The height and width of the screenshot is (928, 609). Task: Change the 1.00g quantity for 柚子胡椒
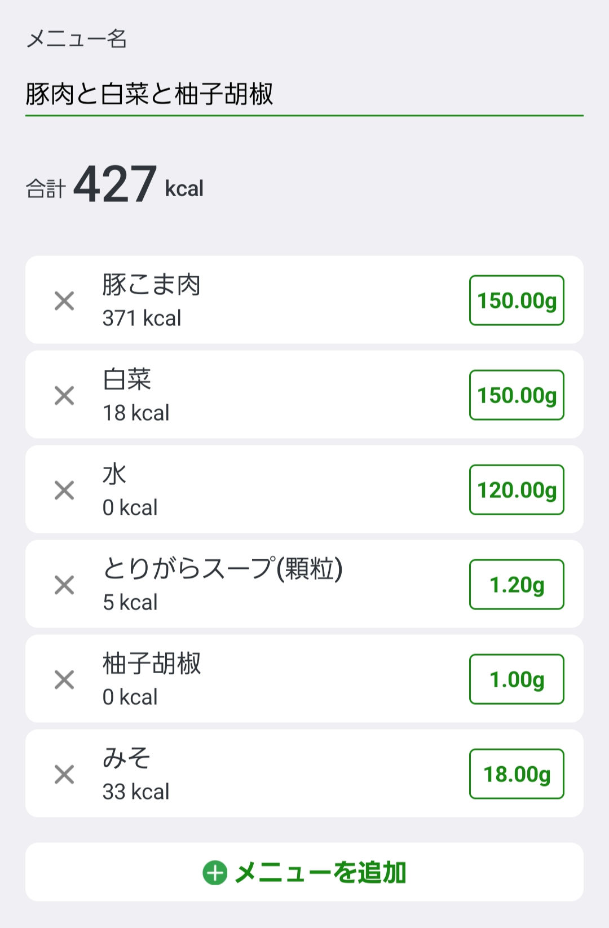517,679
